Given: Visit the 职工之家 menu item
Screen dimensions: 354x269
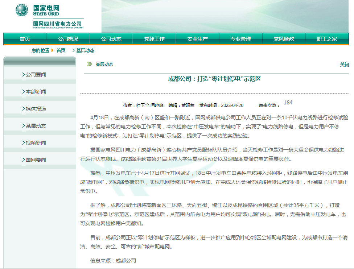Looking at the screenshot, I should tap(327, 38).
